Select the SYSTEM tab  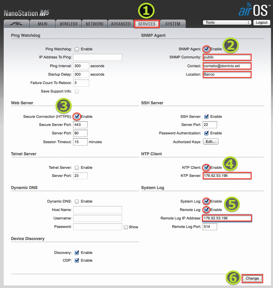(173, 24)
